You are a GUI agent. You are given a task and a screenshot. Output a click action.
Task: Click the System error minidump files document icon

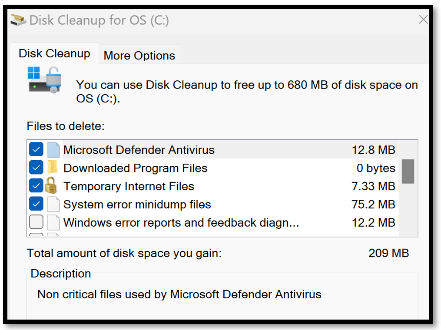pos(53,204)
